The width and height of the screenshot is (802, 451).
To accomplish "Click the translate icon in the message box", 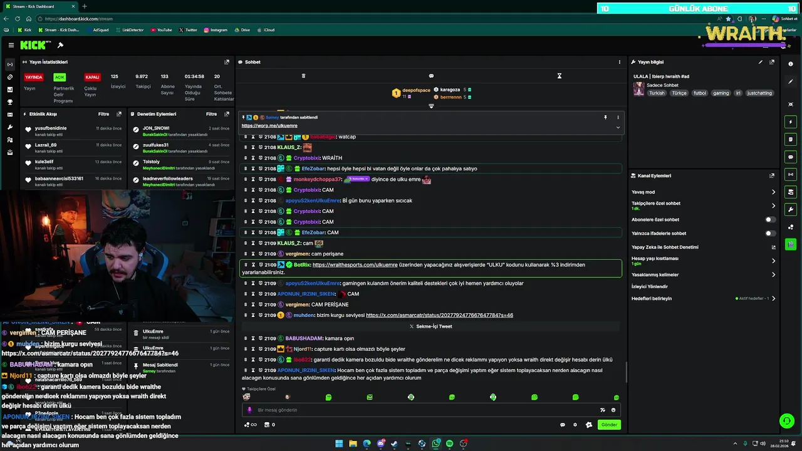I will 602,410.
